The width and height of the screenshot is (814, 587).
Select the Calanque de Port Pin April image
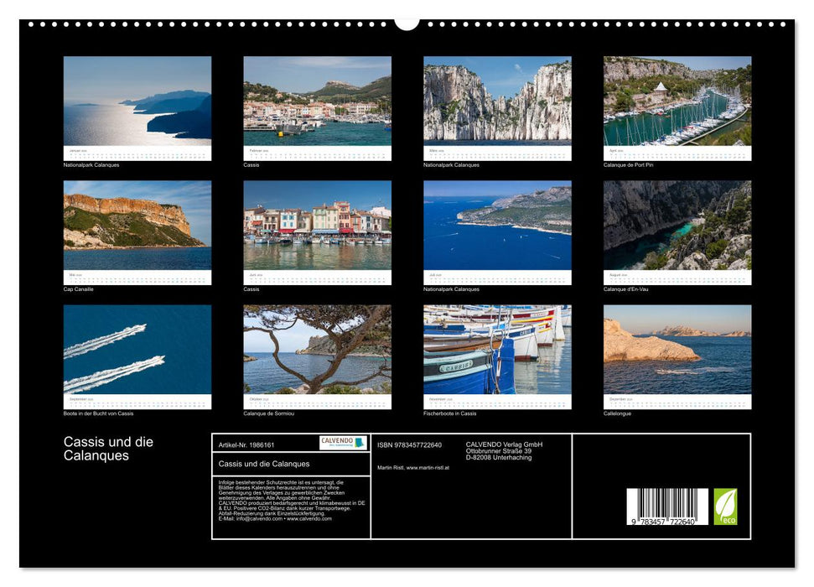678,105
